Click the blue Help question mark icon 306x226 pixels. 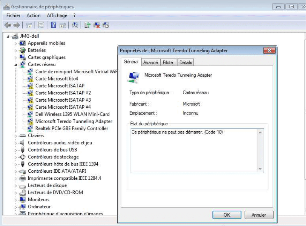coord(53,25)
